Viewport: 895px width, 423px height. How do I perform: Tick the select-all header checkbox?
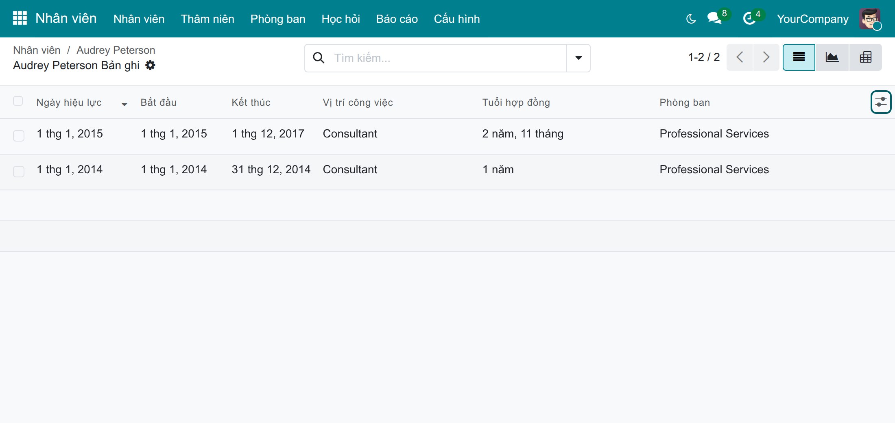(18, 101)
